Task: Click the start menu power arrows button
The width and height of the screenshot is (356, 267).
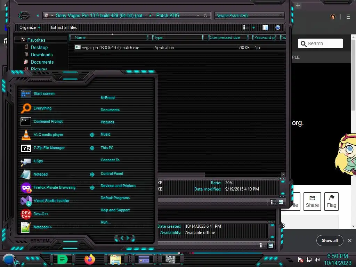Action: (x=125, y=238)
